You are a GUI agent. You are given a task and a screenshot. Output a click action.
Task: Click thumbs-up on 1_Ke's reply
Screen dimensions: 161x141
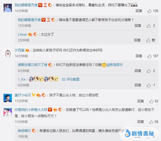[149, 85]
